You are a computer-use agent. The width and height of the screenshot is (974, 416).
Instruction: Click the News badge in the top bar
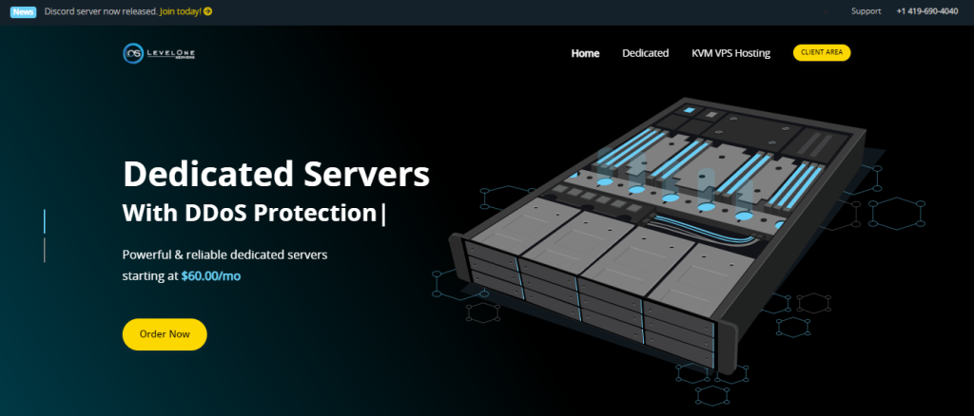click(x=24, y=11)
